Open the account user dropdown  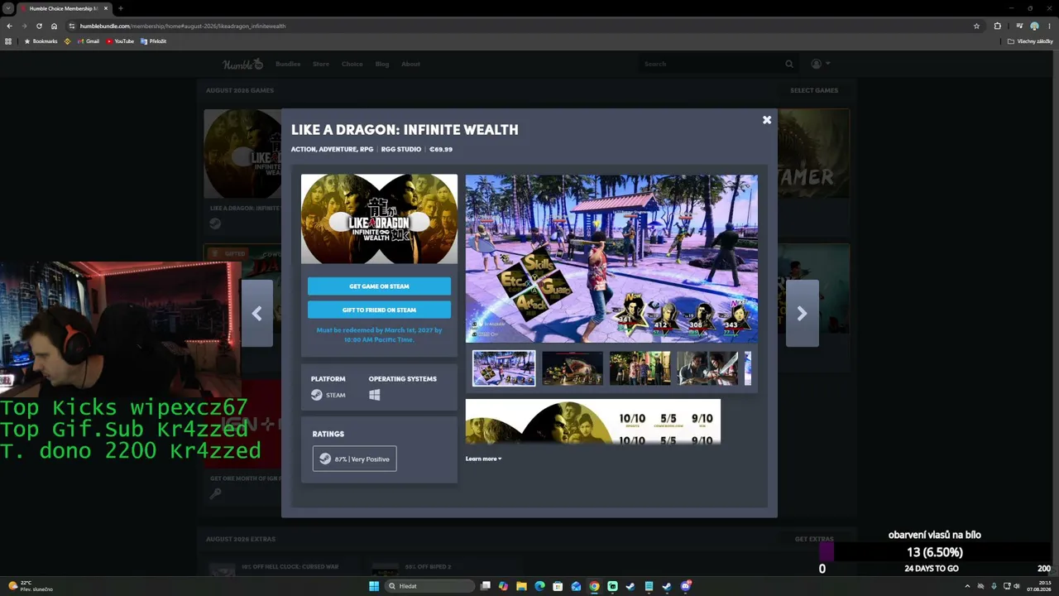820,64
